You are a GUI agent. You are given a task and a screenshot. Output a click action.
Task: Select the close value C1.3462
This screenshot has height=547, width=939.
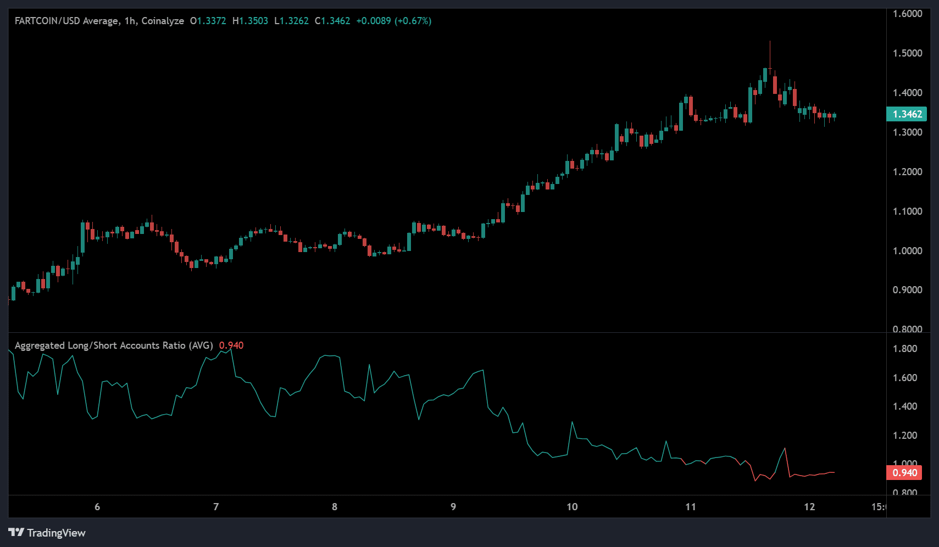pos(332,21)
